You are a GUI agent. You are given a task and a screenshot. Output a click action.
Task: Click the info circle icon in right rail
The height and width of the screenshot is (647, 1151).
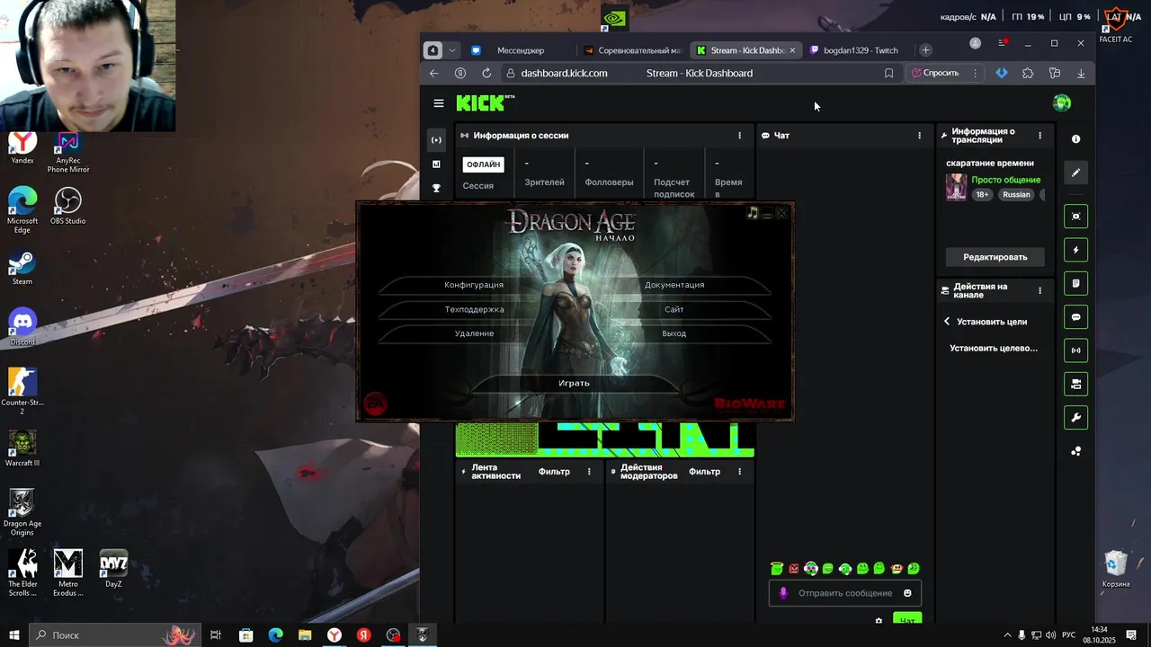pos(1076,139)
